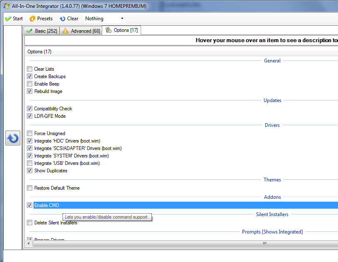Image resolution: width=338 pixels, height=262 pixels.
Task: Open the Presets gear icon
Action: [x=32, y=19]
